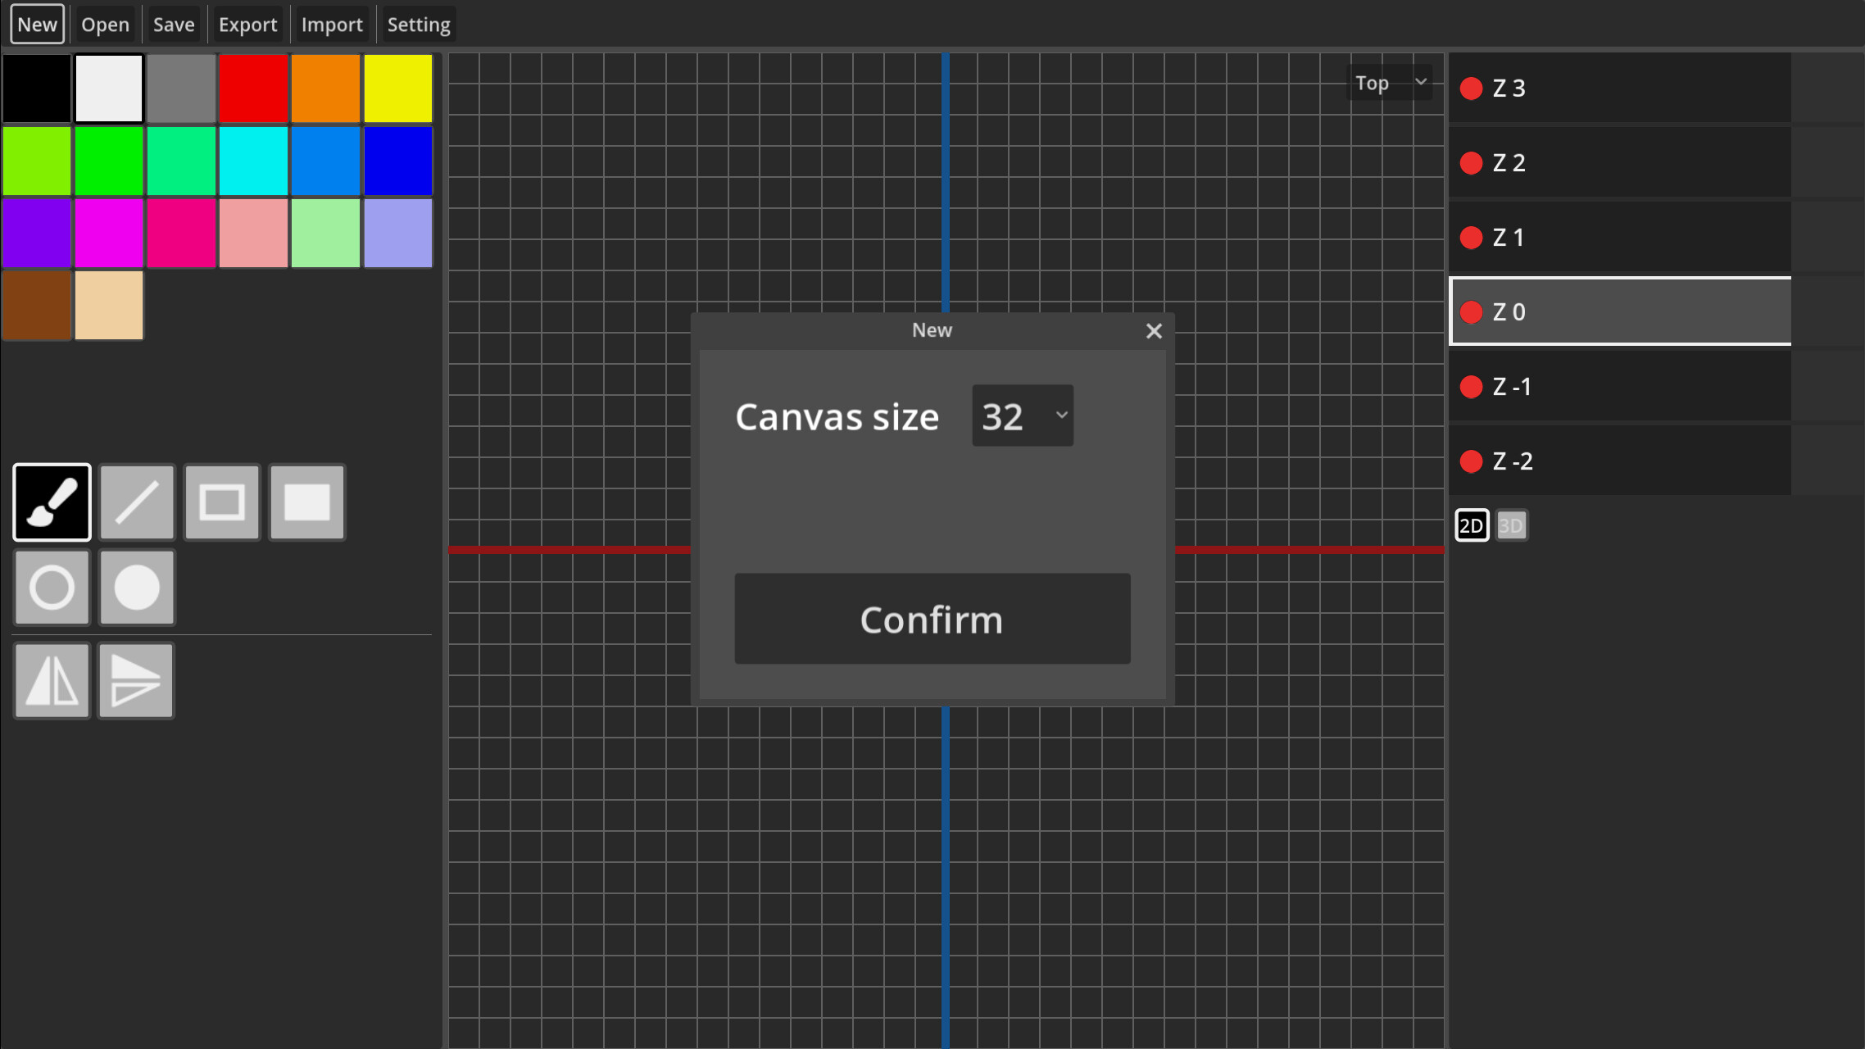Open the Canvas size dropdown
1865x1049 pixels.
1022,416
